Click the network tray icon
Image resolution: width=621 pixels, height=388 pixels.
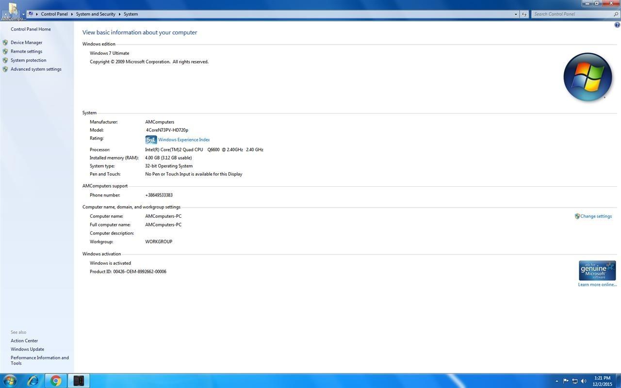pos(575,381)
